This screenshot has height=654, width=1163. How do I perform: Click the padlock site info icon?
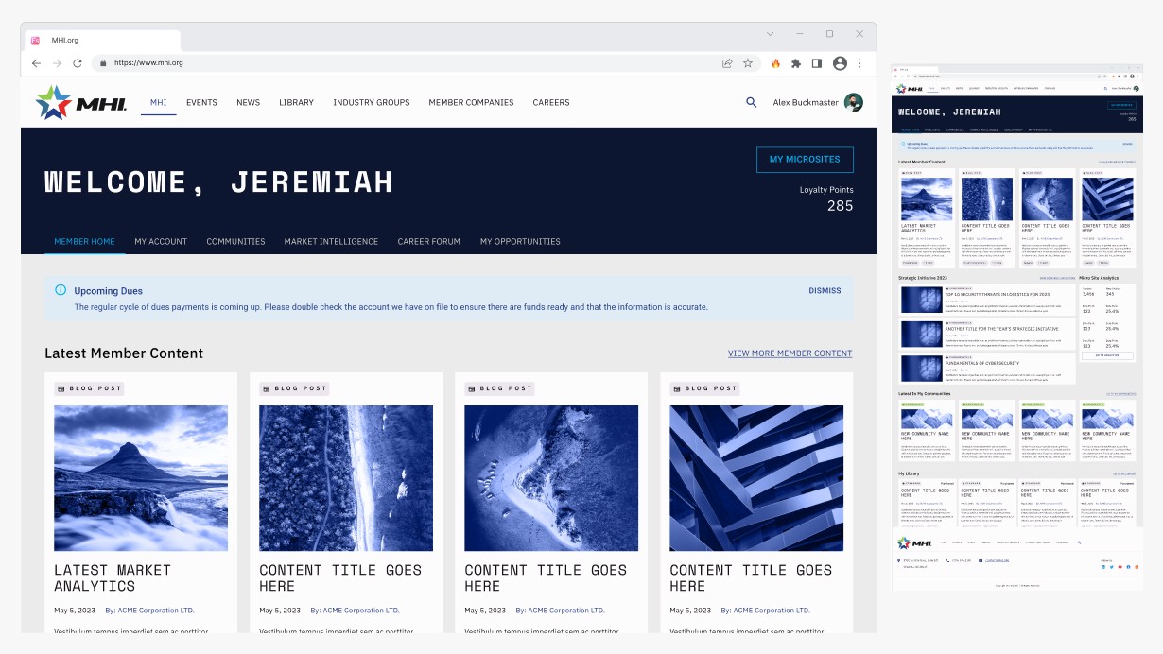[x=103, y=63]
